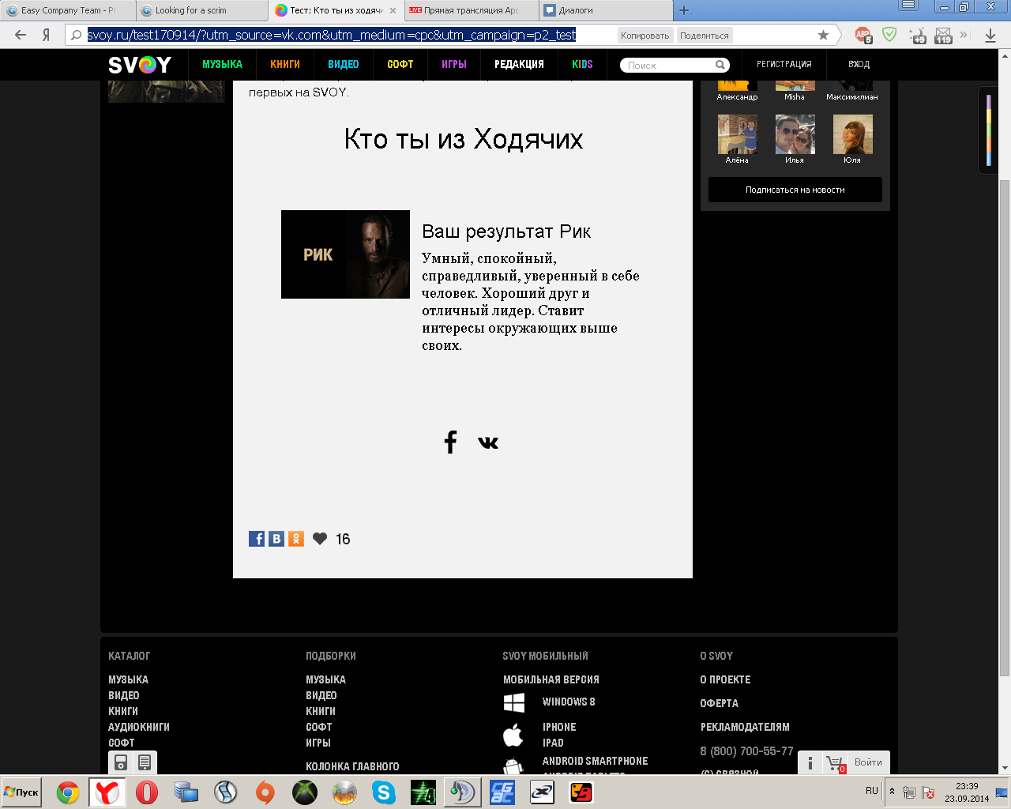Click Поделиться button in address bar
This screenshot has width=1011, height=809.
point(705,36)
